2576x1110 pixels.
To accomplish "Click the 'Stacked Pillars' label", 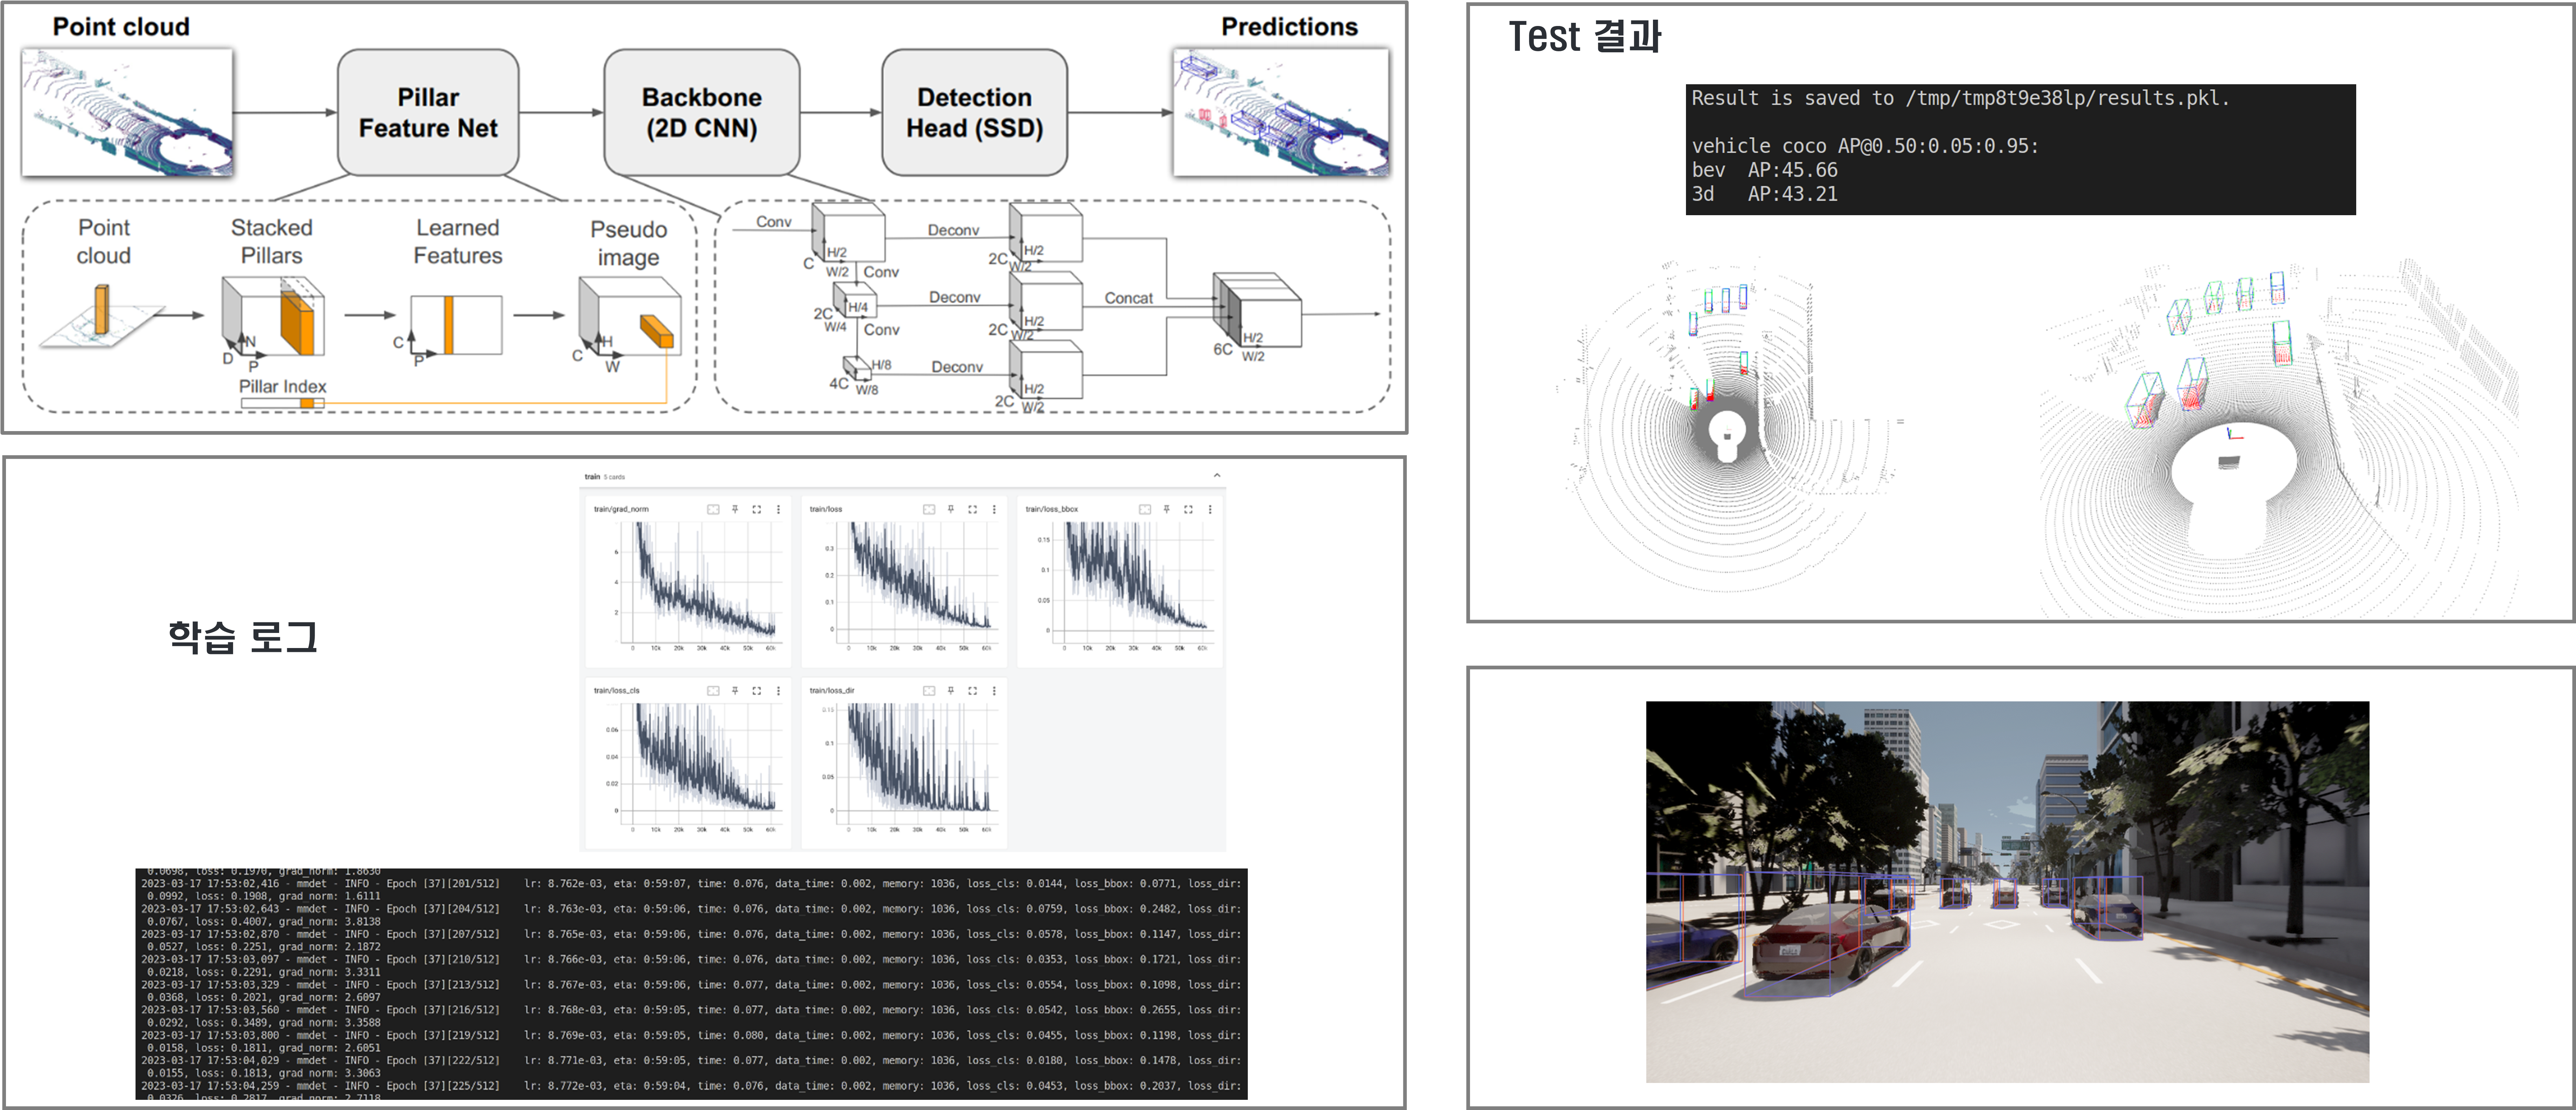I will coord(272,241).
